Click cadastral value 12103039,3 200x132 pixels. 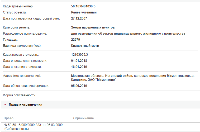click(79, 55)
